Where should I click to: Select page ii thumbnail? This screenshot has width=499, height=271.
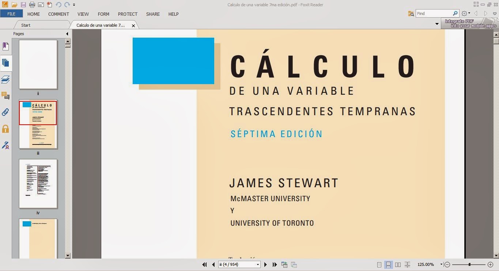coord(38,64)
